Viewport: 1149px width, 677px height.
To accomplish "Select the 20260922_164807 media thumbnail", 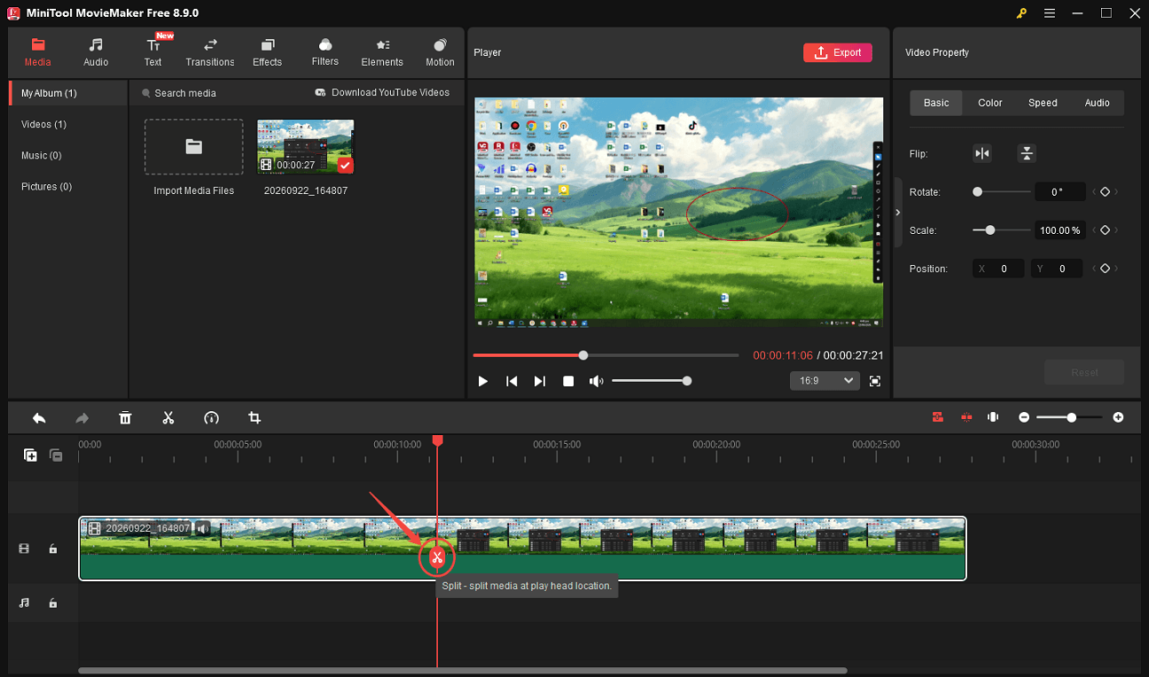I will tap(306, 147).
